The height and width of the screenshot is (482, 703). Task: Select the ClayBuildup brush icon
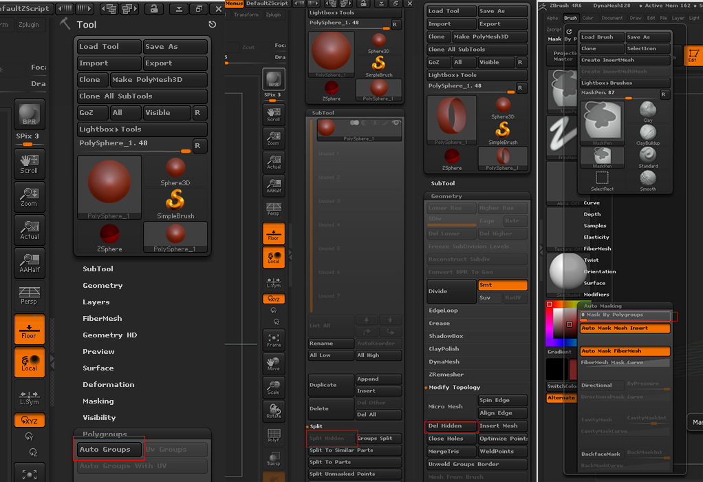[647, 132]
